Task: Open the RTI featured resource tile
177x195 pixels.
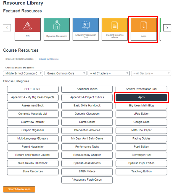Action: 27,29
